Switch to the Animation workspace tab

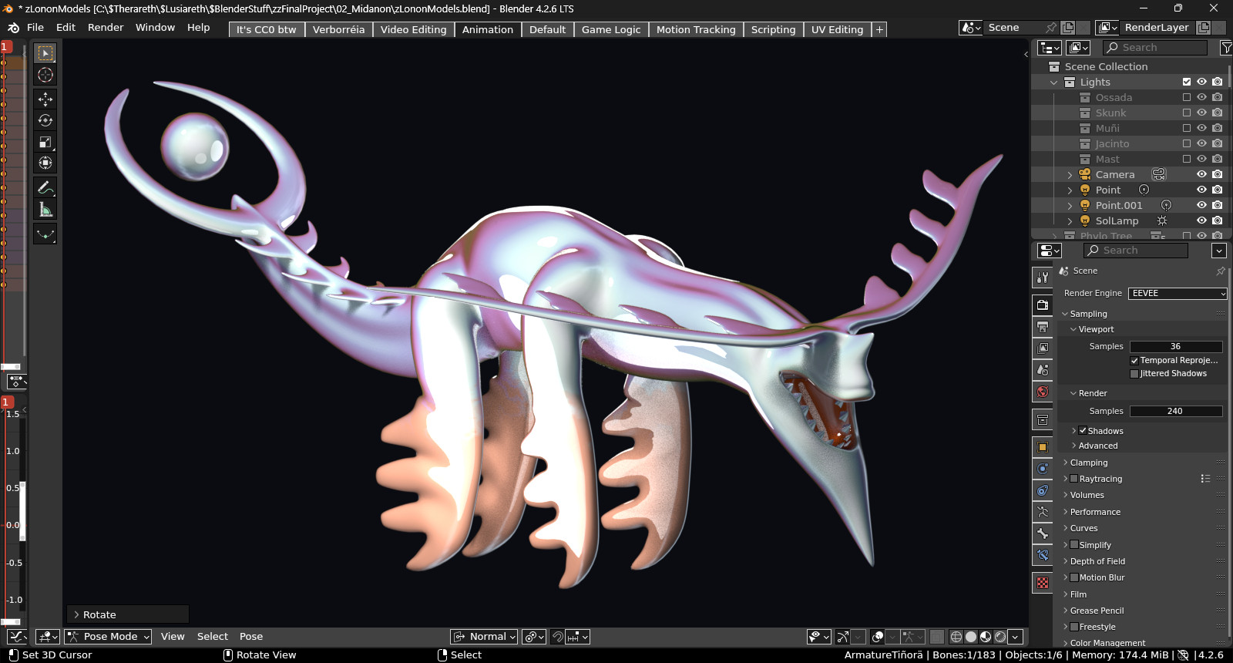(x=488, y=29)
